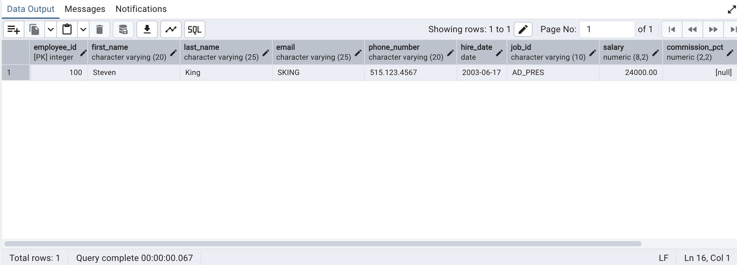Click the edit icon on salary column
Screen dimensions: 737x265
pos(655,53)
